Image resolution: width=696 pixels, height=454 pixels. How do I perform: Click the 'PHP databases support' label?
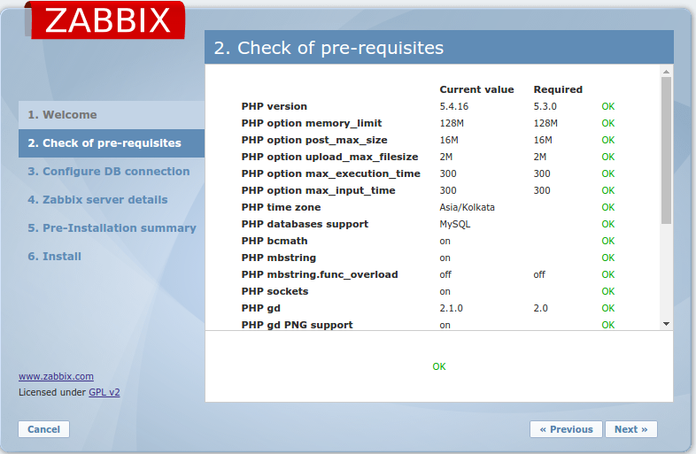(305, 224)
